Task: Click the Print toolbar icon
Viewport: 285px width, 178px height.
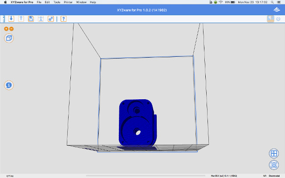Action: 41,19
